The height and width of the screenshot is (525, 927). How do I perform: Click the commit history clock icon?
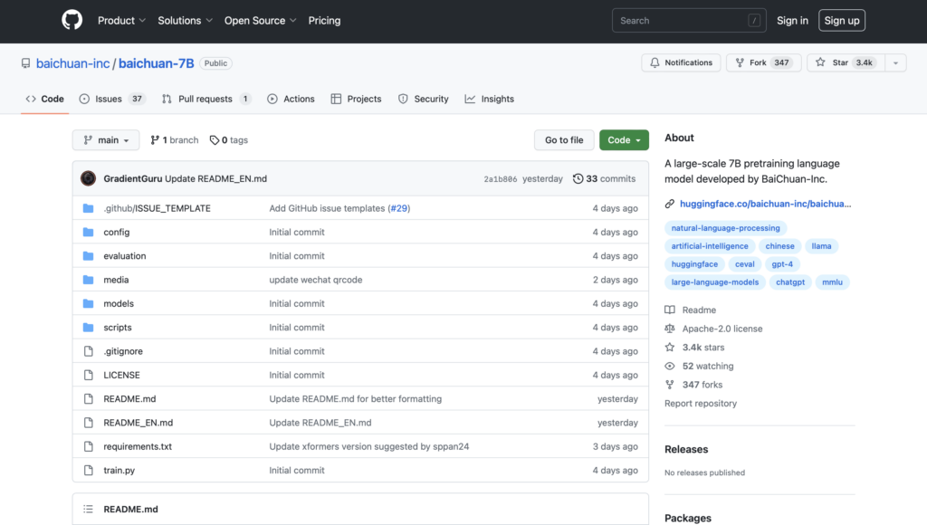pyautogui.click(x=578, y=178)
